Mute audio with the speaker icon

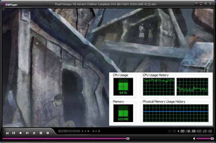click(x=194, y=138)
